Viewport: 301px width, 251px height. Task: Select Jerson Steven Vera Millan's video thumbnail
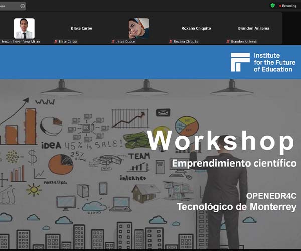[25, 28]
